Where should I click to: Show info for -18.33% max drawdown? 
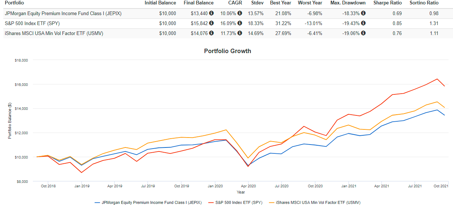coord(363,13)
